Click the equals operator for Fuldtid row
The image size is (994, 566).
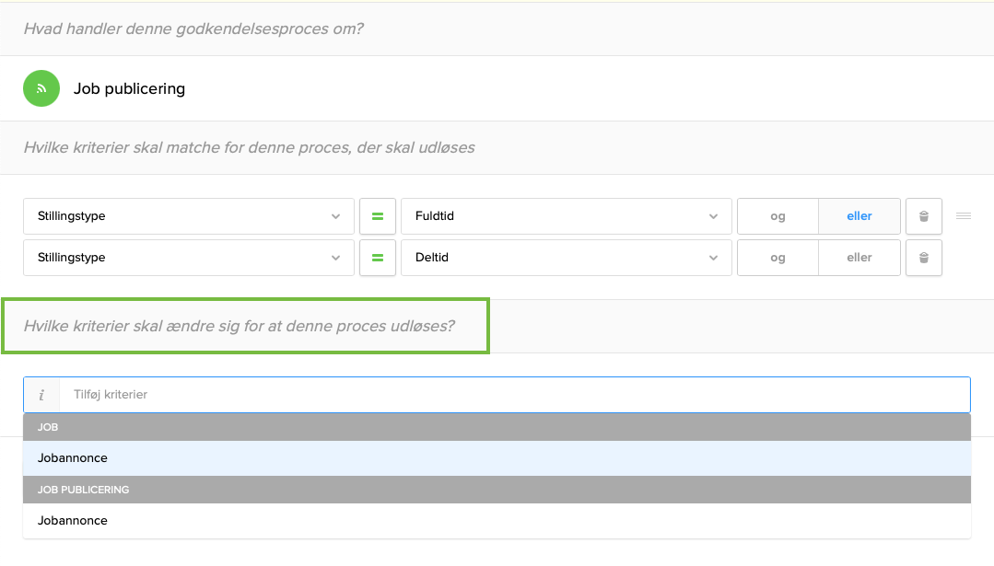[377, 216]
